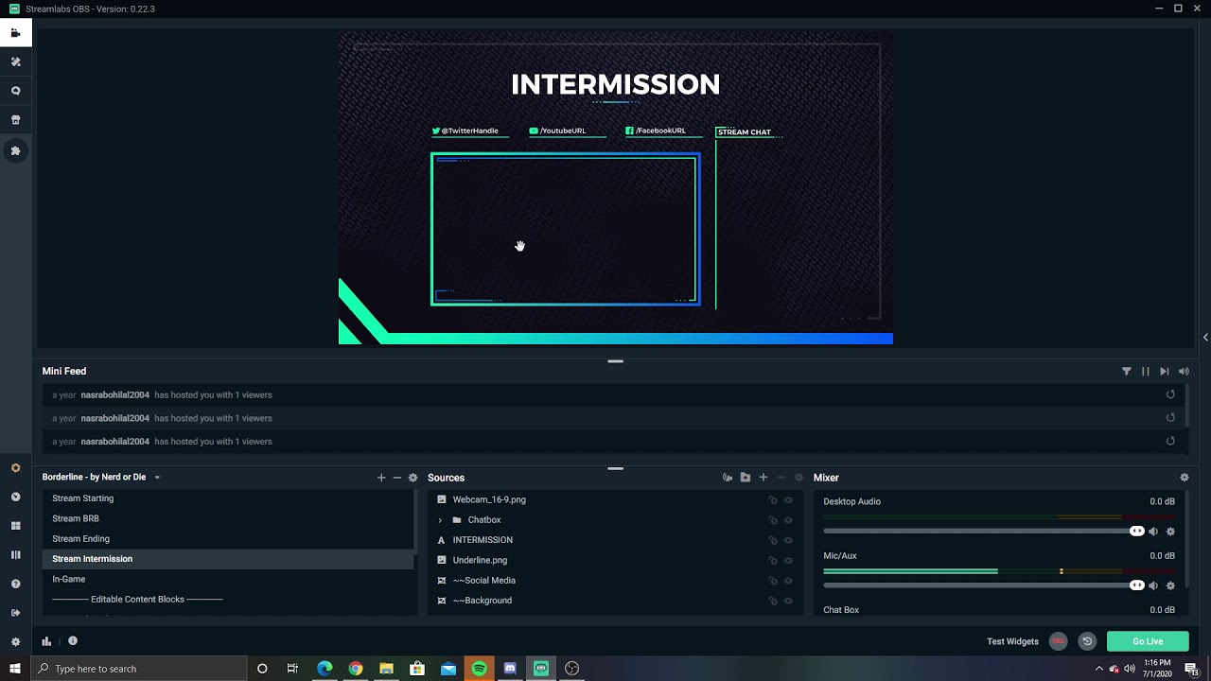Select the Editable Content Blocks scene divider
Image resolution: width=1211 pixels, height=681 pixels.
(228, 600)
